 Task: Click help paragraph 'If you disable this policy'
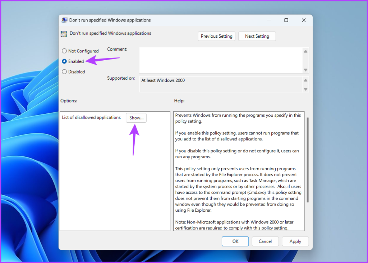point(237,154)
